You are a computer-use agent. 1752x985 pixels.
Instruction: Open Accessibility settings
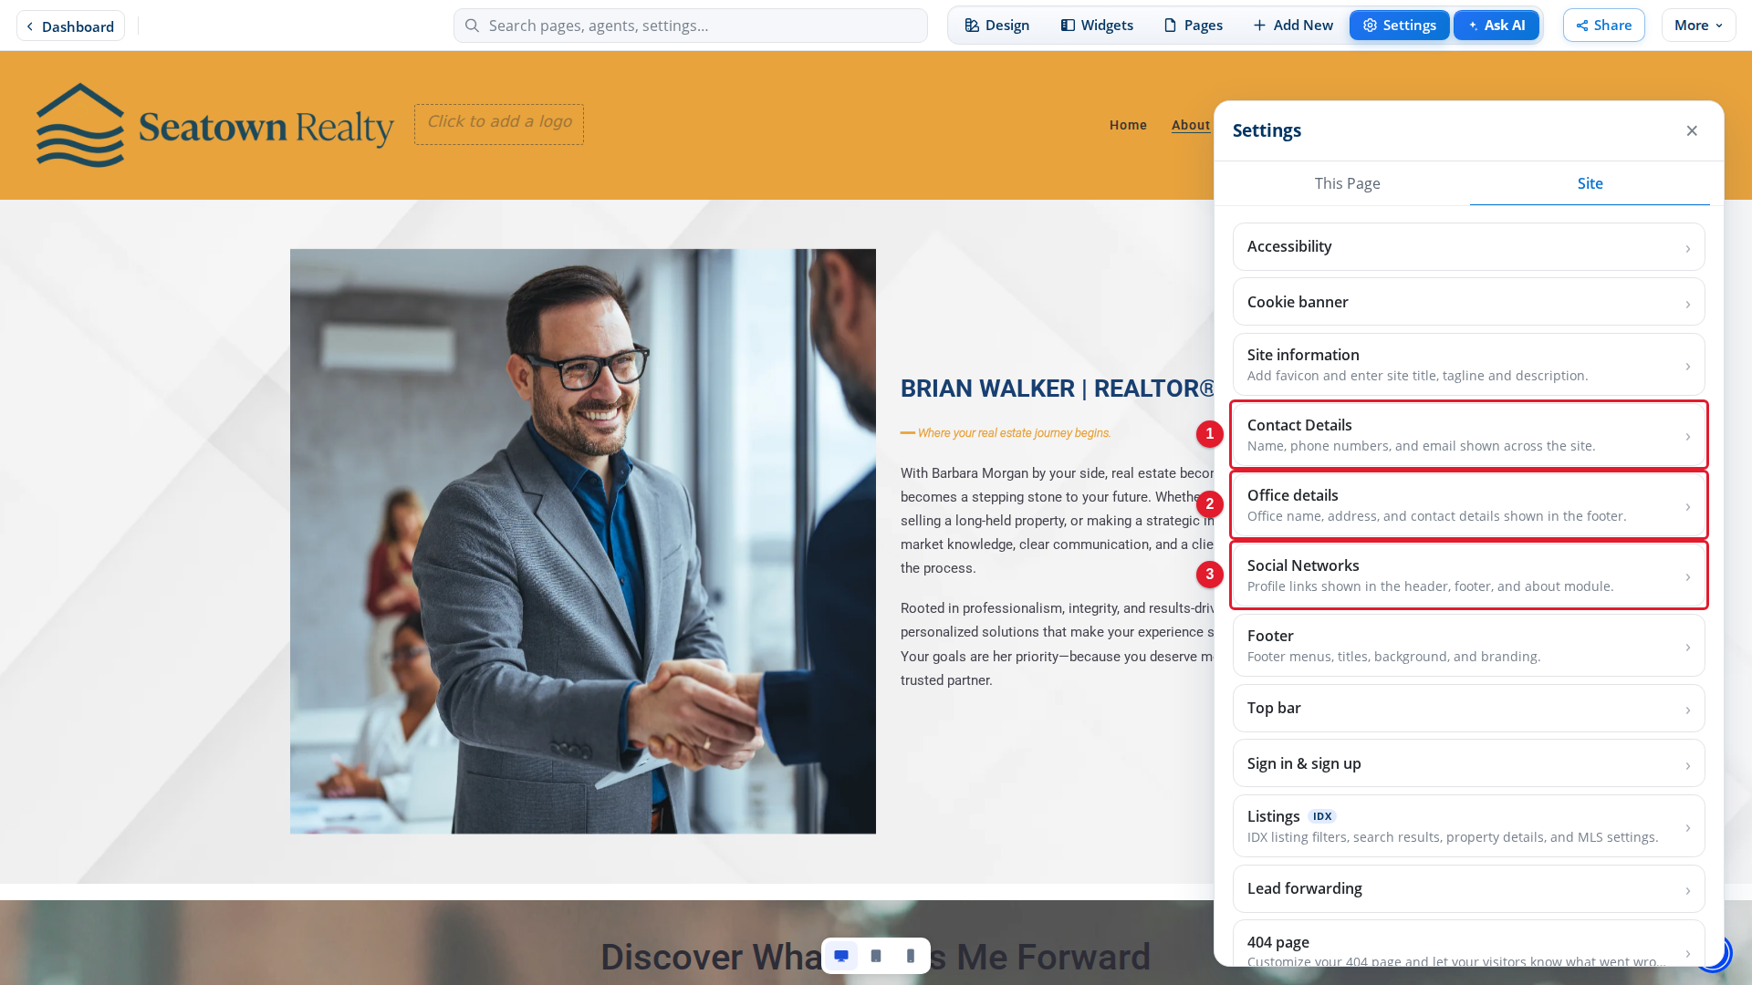pos(1468,247)
